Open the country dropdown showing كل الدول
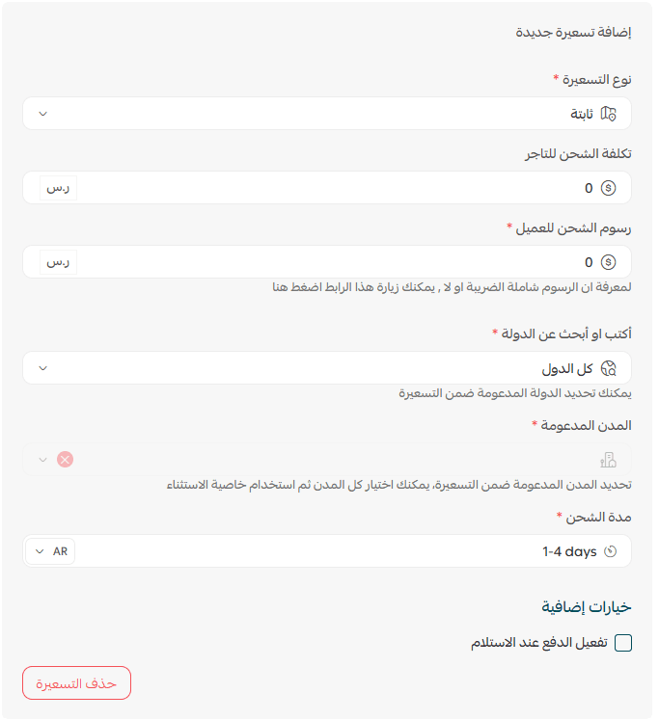The width and height of the screenshot is (659, 720). [327, 368]
